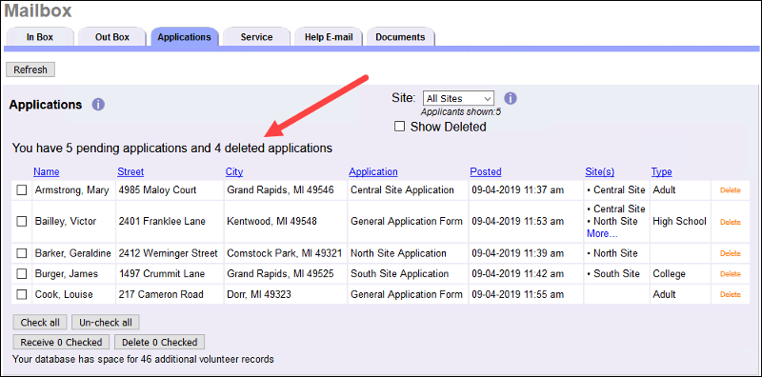762x377 pixels.
Task: Open the Service tab
Action: click(x=256, y=37)
